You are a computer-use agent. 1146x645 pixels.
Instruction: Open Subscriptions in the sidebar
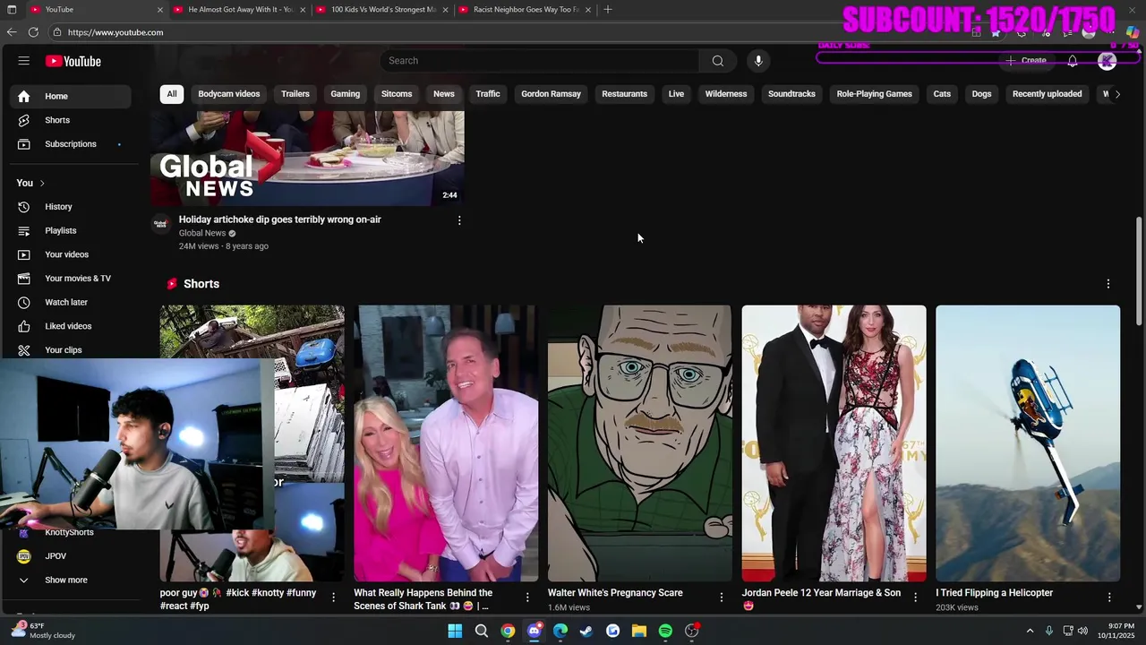tap(70, 144)
